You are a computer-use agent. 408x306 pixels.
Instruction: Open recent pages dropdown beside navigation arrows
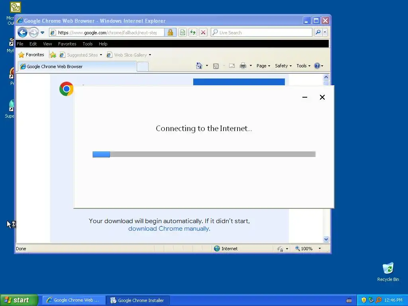pyautogui.click(x=42, y=33)
